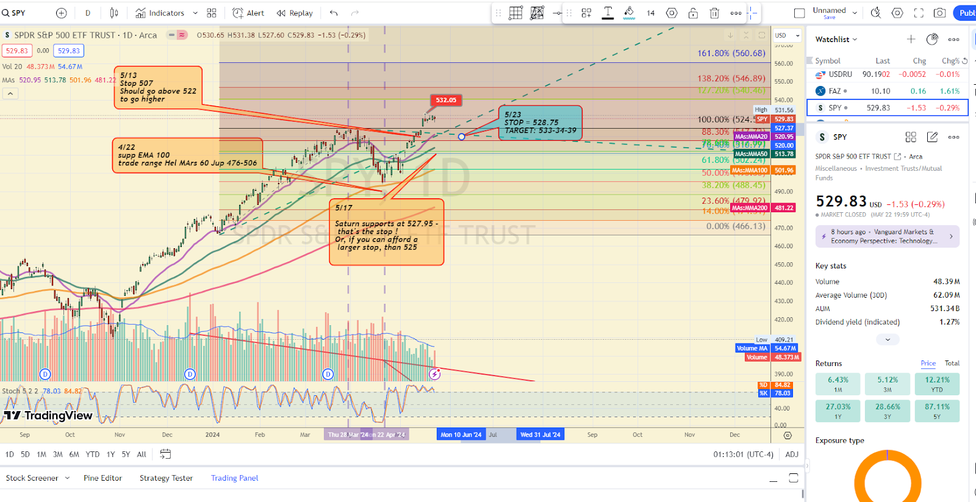Screen dimensions: 976x502
Task: Toggle ADJ adjusted data setting
Action: coord(792,454)
